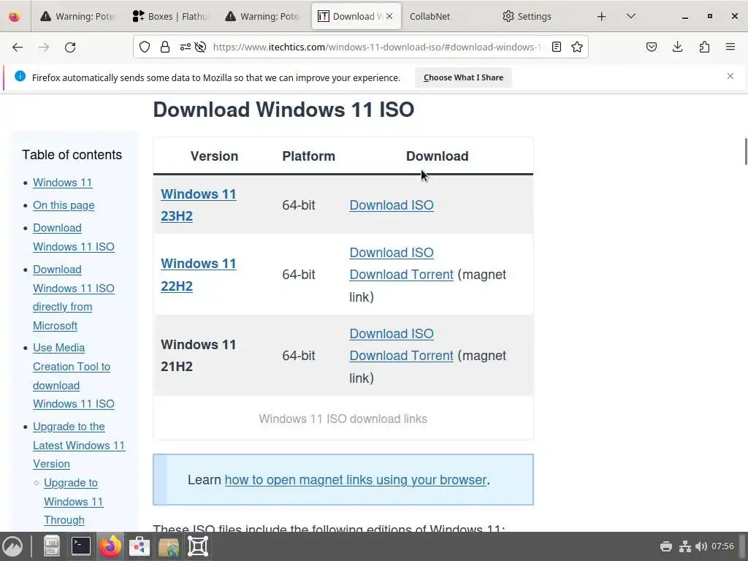Click the blocked autoplay indicator icon
Screen dimensions: 748x561
pyautogui.click(x=200, y=47)
